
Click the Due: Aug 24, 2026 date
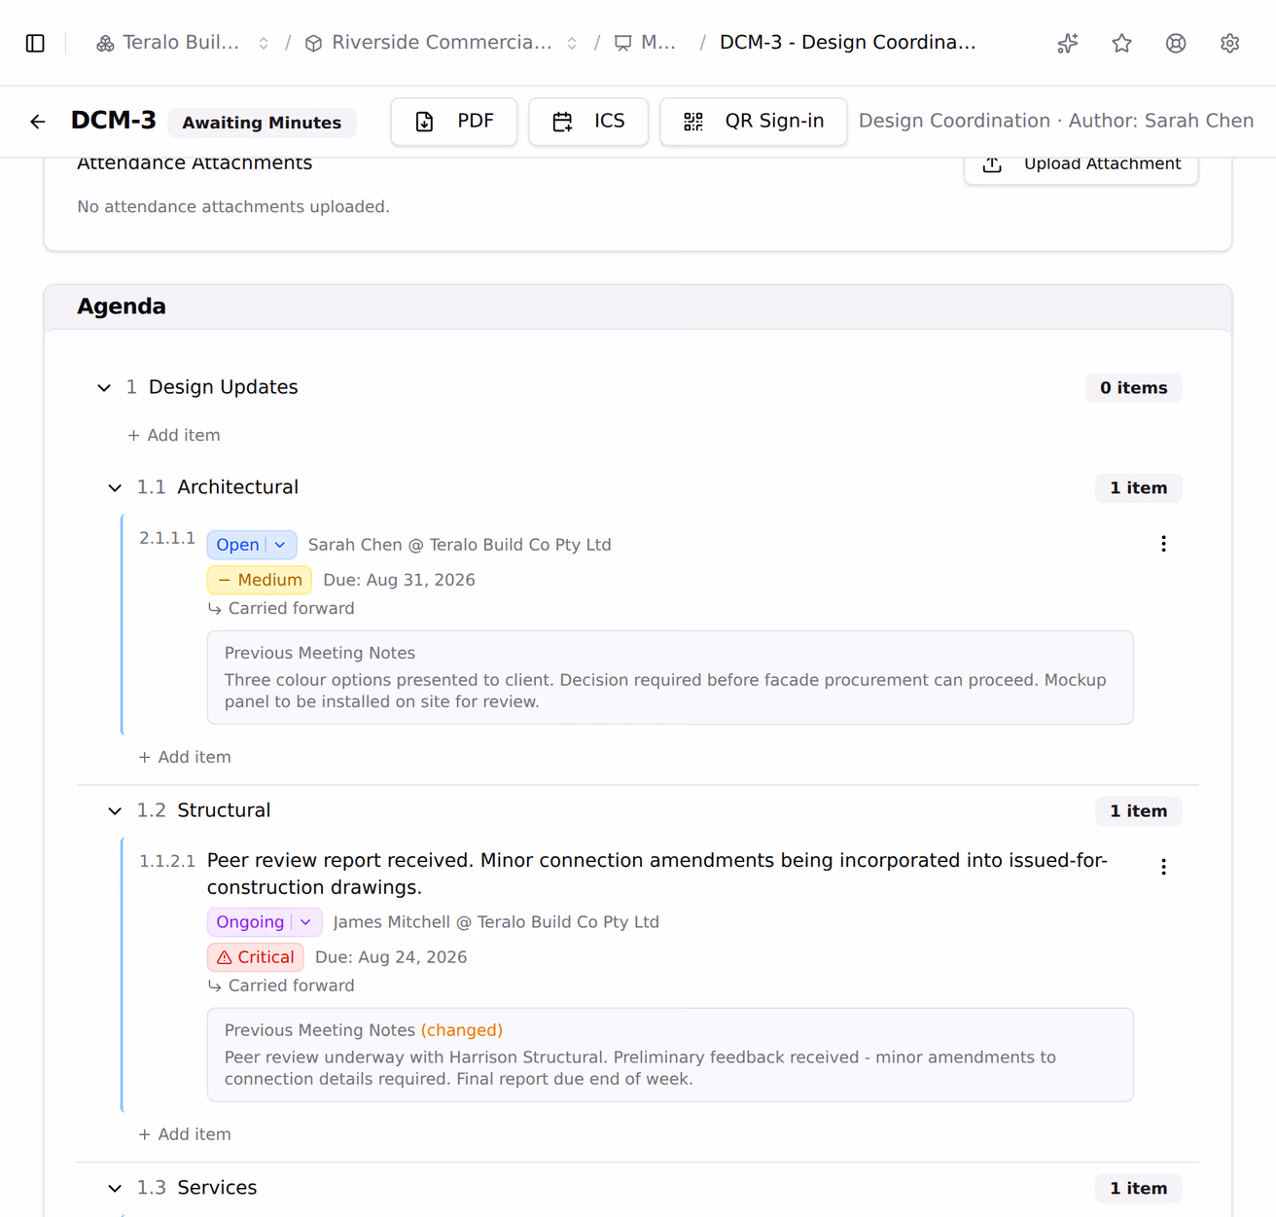[391, 957]
